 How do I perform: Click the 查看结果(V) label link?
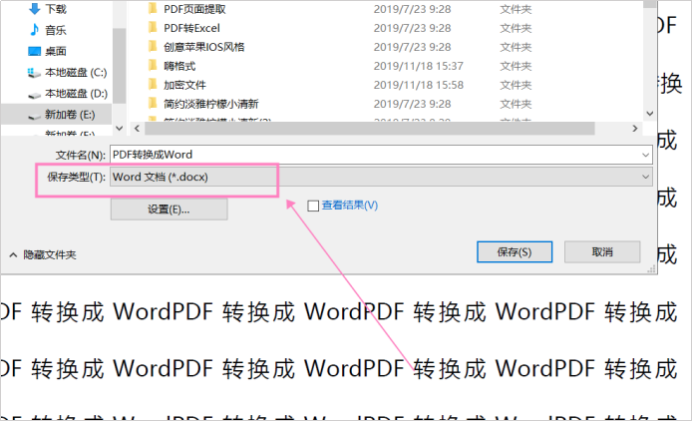tap(350, 205)
